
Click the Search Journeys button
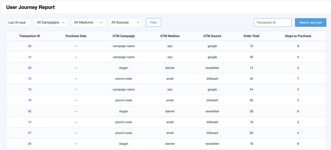click(x=311, y=22)
